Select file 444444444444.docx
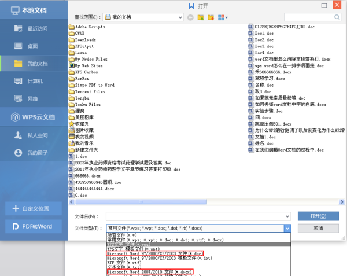This screenshot has width=347, height=276. [91, 189]
